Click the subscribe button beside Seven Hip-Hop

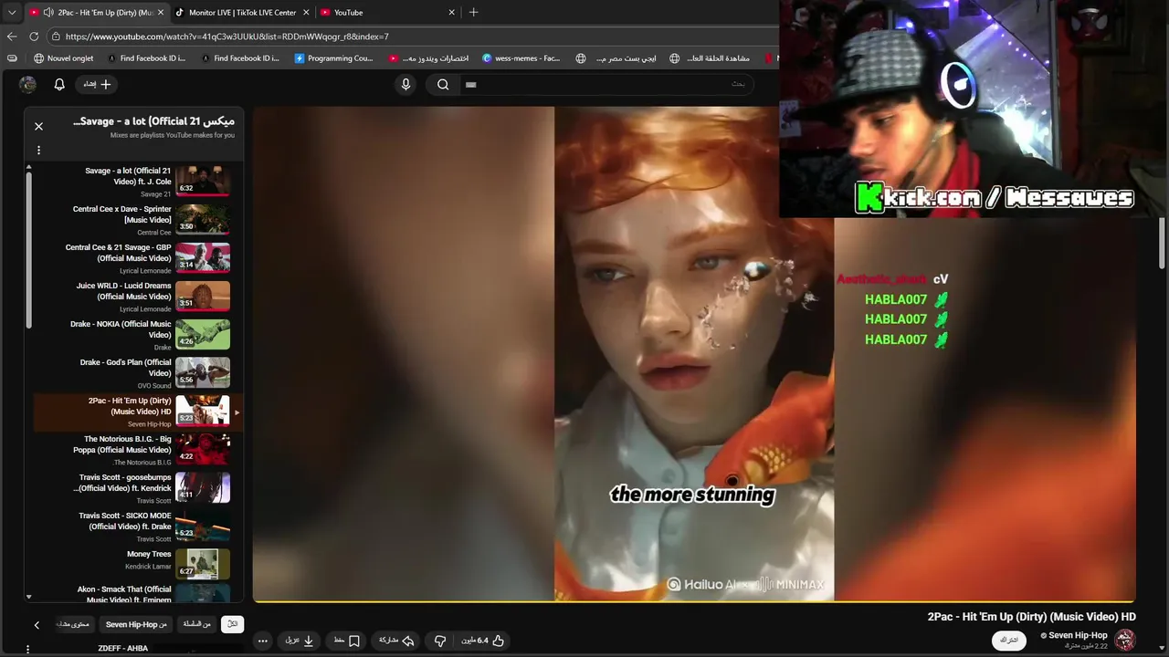coord(1008,641)
